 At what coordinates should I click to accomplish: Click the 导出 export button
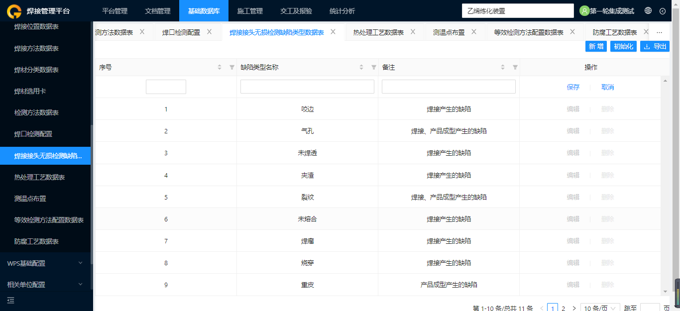[x=655, y=46]
